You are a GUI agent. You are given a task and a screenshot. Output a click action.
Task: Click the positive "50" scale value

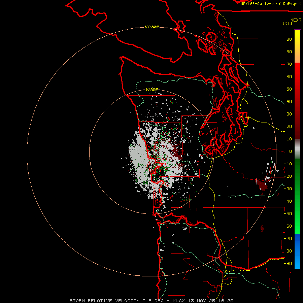[289, 89]
